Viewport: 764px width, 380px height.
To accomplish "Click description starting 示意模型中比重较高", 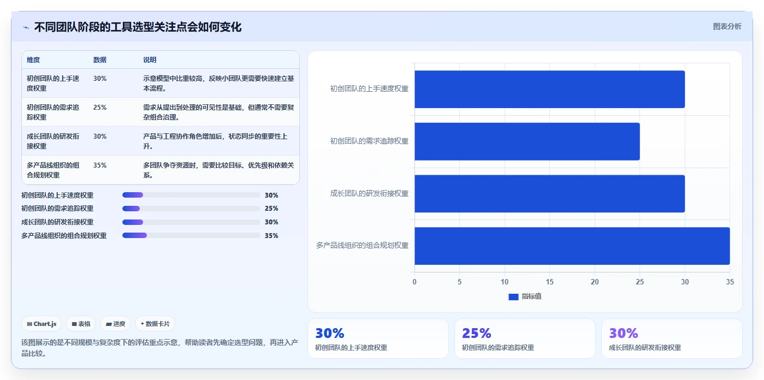I will point(218,83).
